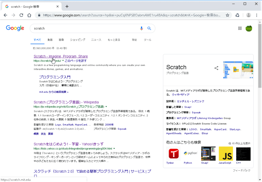Screen dimensions: 262x182
Task: Open the 設定 menu
Action: 134,40
